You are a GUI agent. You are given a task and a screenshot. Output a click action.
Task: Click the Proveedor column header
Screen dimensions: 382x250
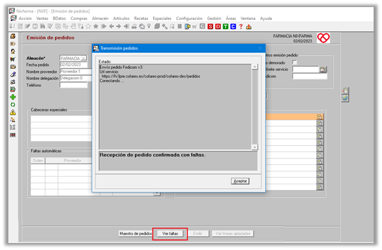(72, 160)
